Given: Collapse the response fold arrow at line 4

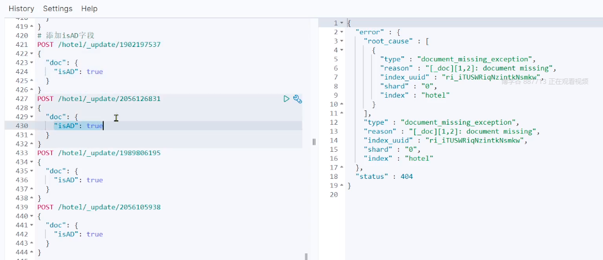Looking at the screenshot, I should pos(341,50).
